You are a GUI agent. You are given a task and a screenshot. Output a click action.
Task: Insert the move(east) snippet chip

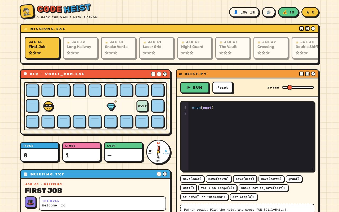(192, 179)
